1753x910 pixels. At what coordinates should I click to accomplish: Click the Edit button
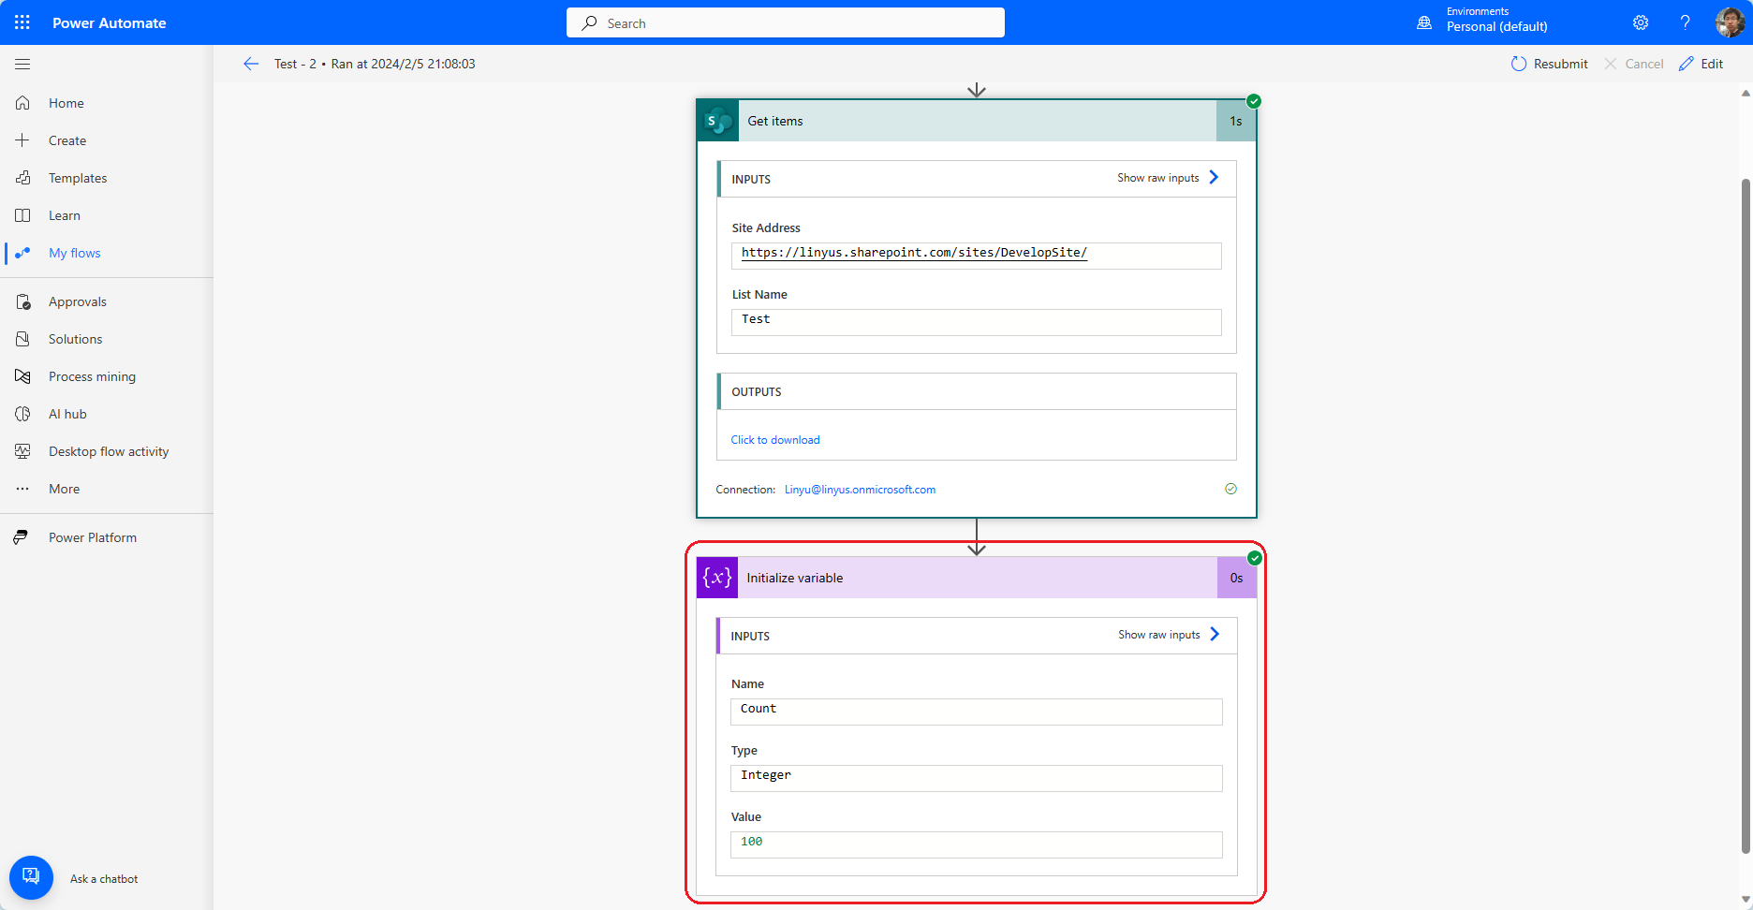click(1701, 64)
